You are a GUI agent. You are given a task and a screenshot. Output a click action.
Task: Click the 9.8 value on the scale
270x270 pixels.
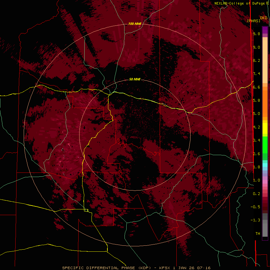[256, 34]
